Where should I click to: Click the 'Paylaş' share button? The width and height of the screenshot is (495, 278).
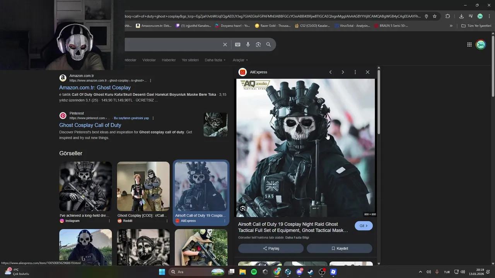[271, 248]
